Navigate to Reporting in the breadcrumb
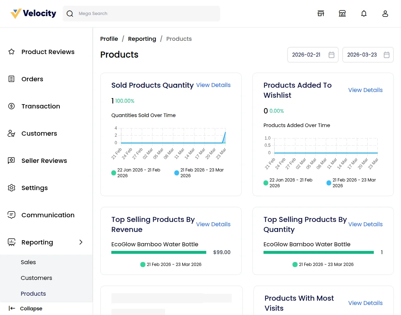401x315 pixels. 142,39
